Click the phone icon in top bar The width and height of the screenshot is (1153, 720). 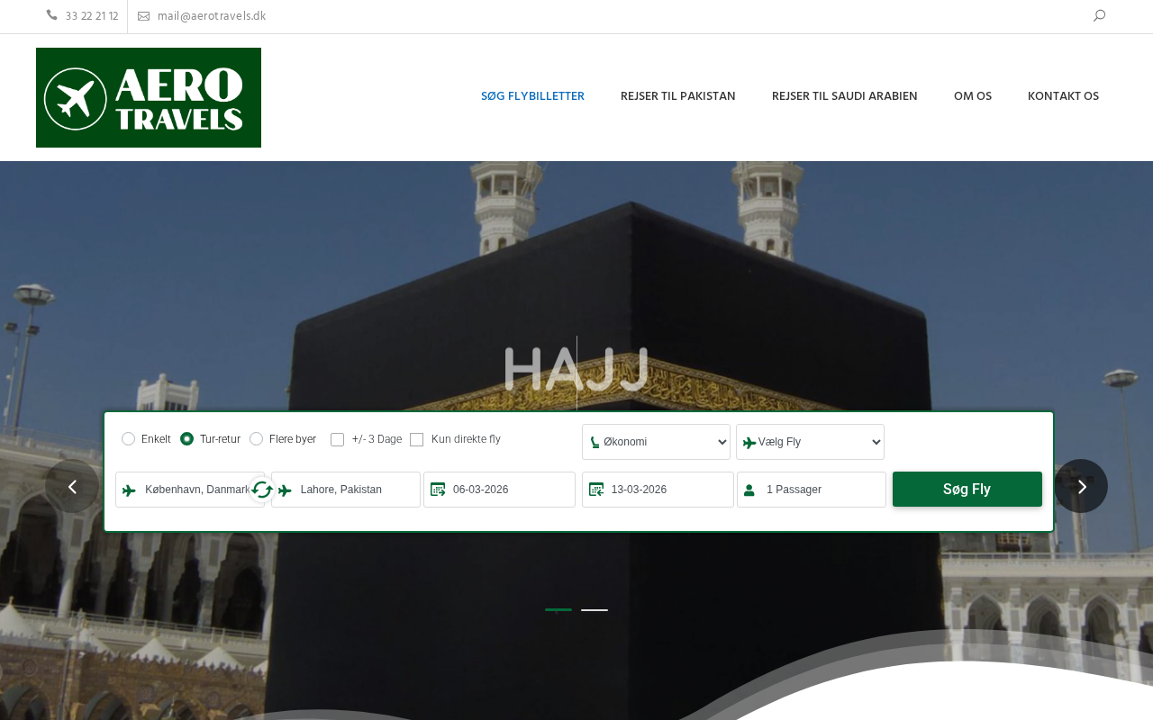51,15
